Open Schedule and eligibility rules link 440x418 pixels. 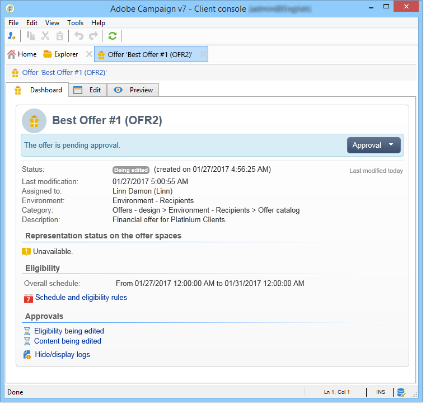[x=81, y=298]
